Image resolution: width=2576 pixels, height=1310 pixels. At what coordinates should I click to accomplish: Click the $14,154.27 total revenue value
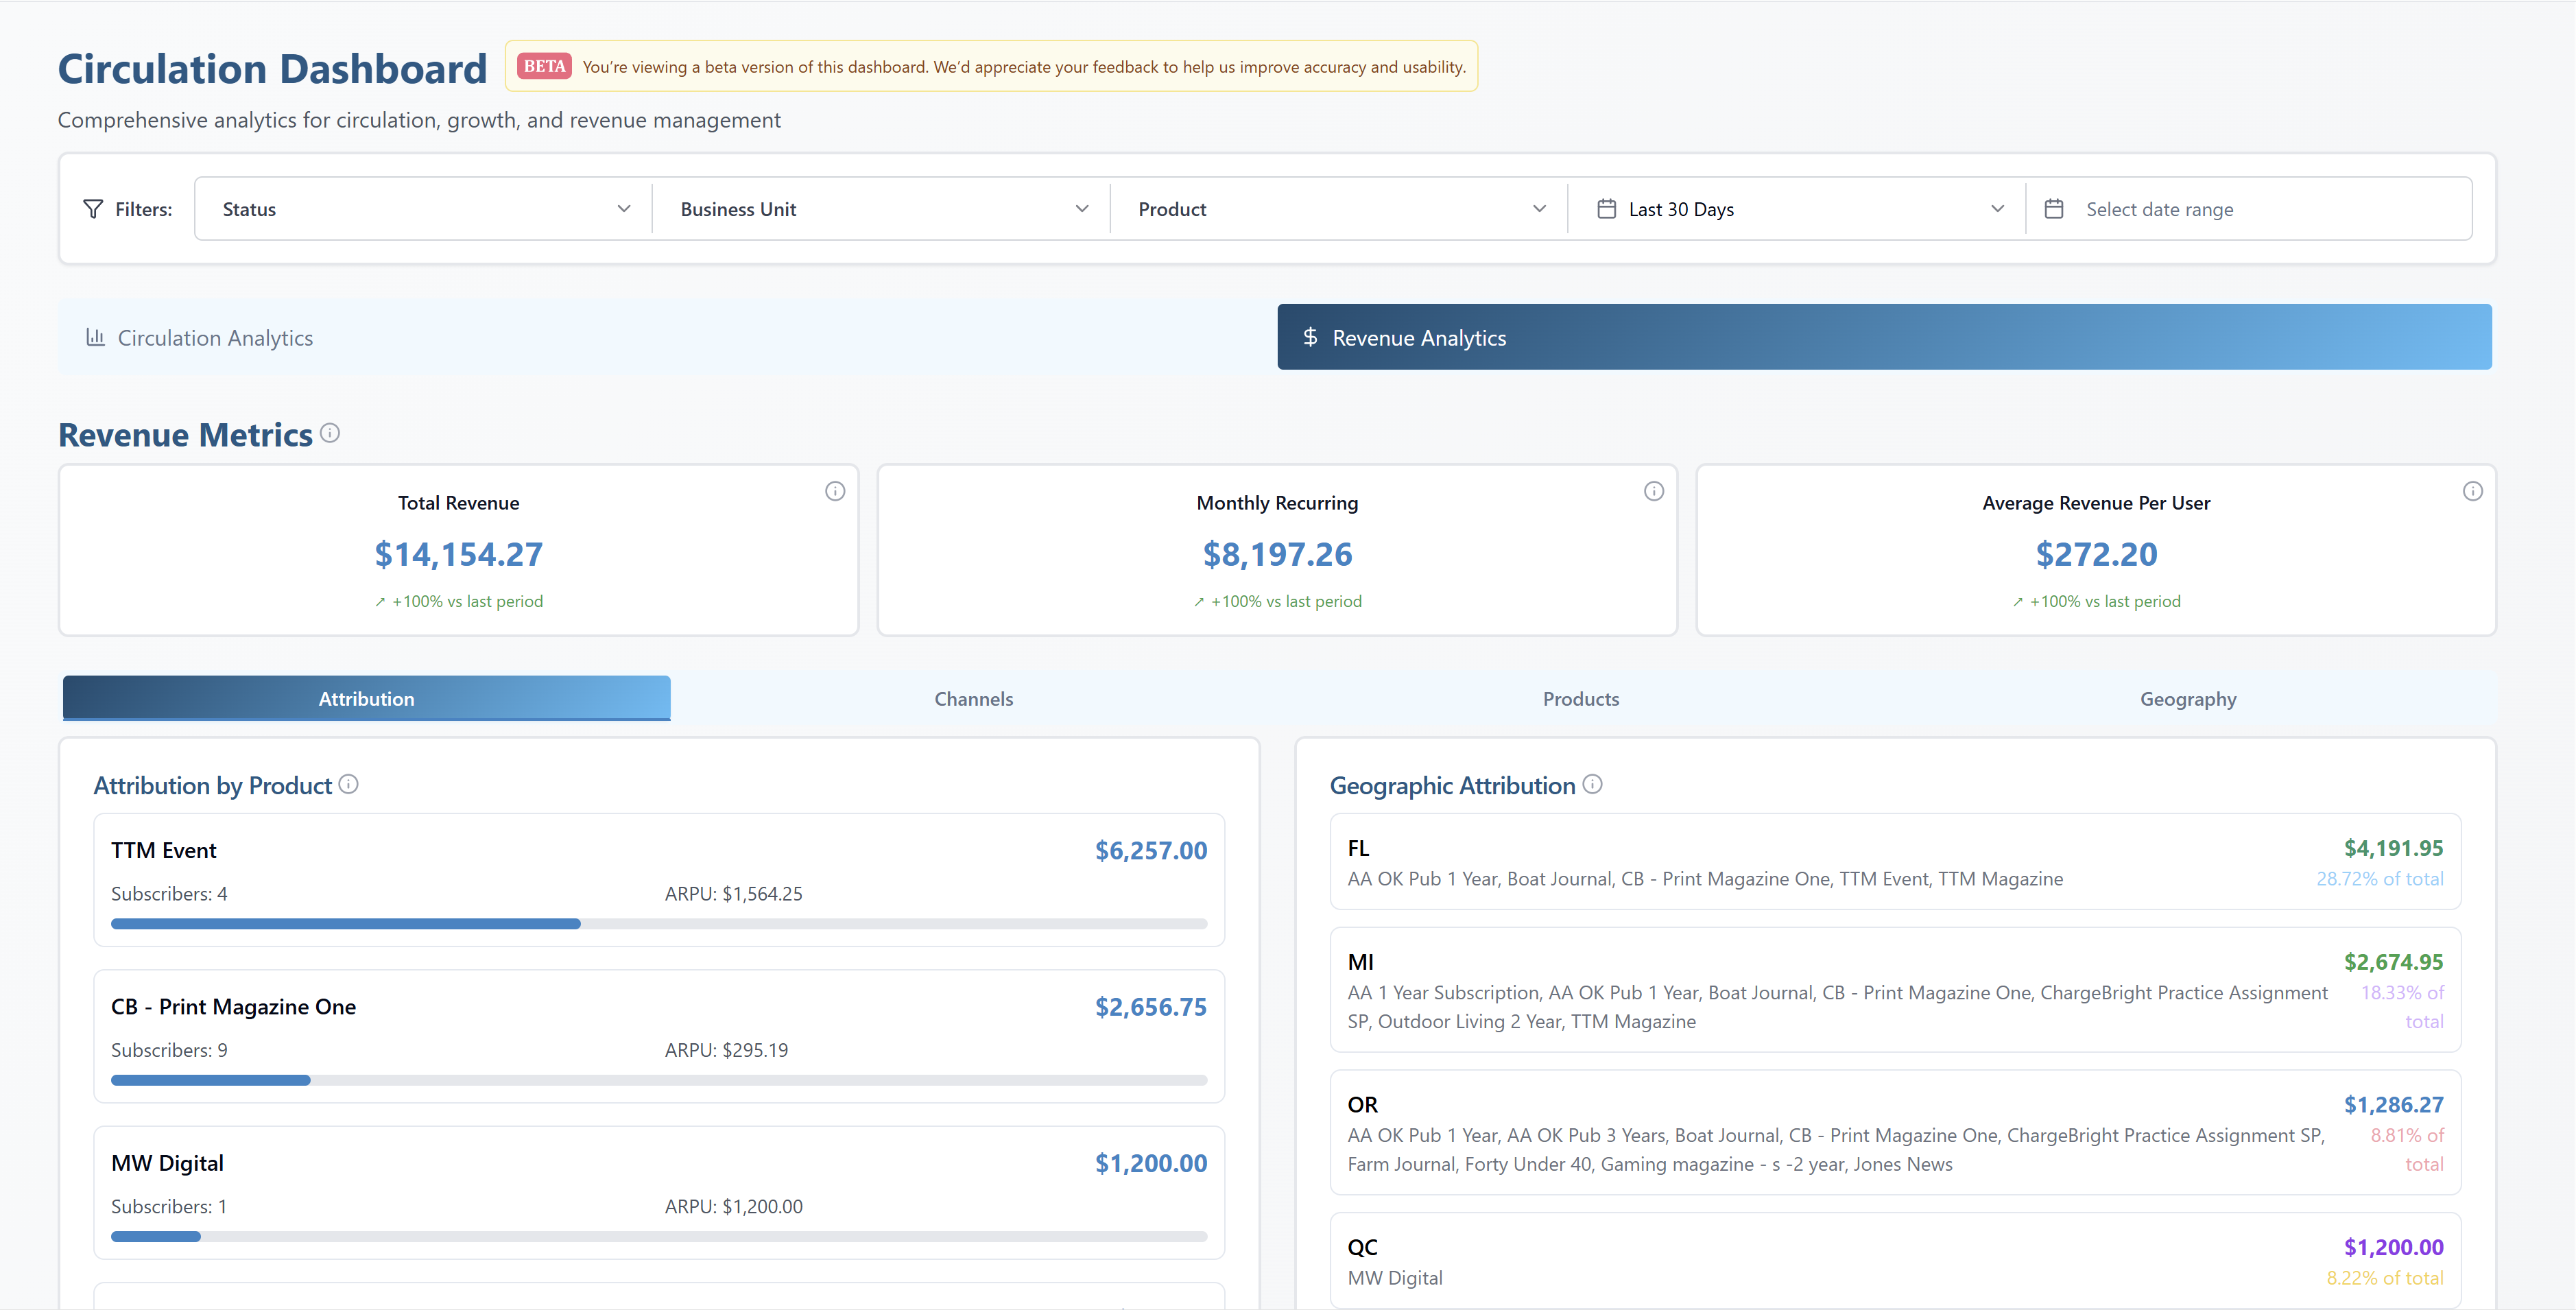(459, 554)
